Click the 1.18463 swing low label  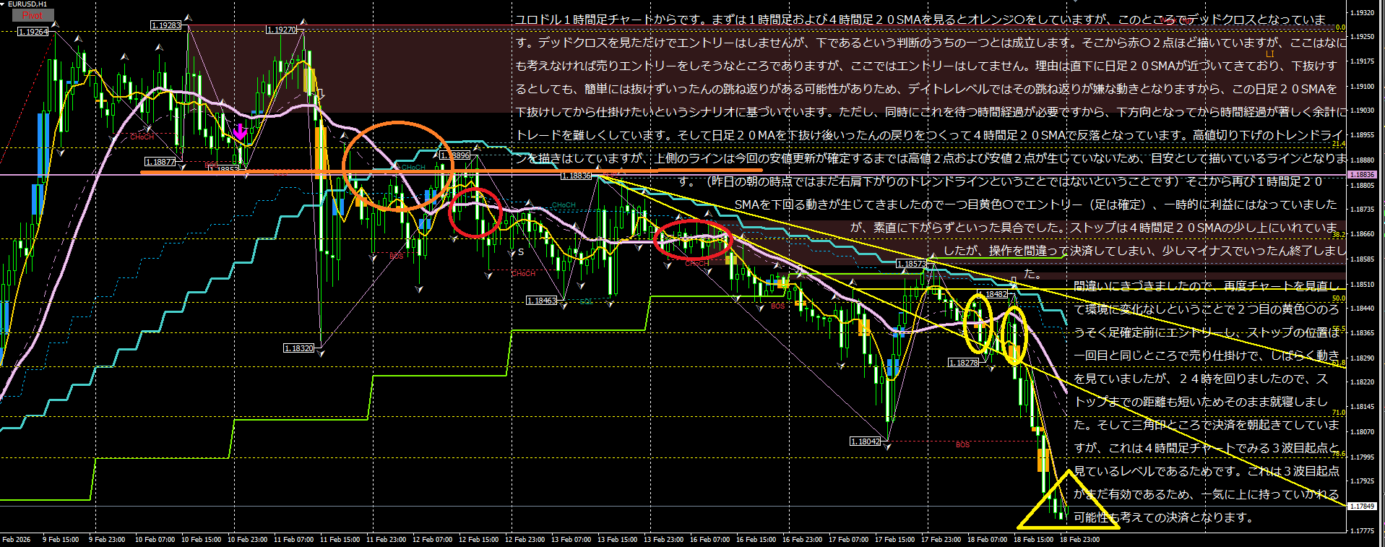[542, 301]
